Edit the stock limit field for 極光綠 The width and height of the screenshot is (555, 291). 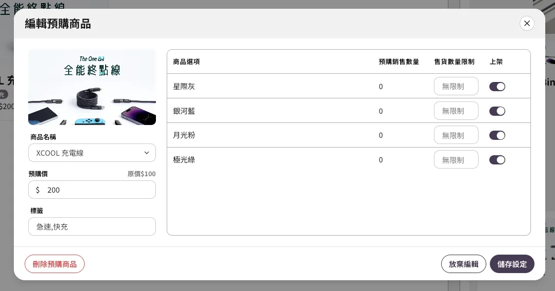click(456, 160)
